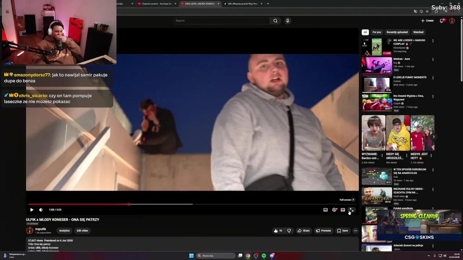The height and width of the screenshot is (260, 463).
Task: Open options for E-LEKCJE FUNNY MOMENTS
Action: (x=433, y=78)
